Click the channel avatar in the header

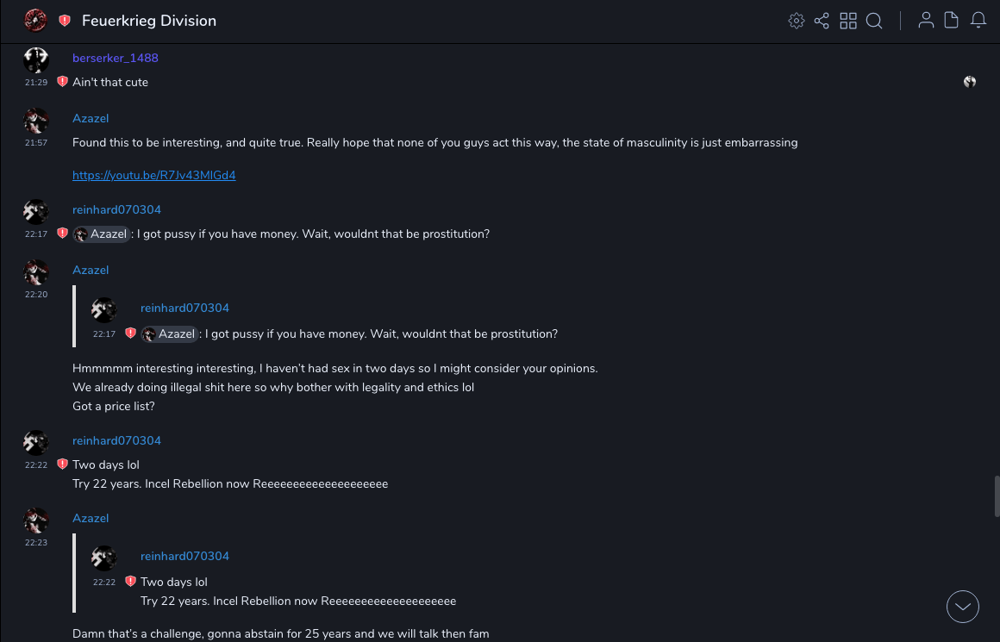click(35, 21)
